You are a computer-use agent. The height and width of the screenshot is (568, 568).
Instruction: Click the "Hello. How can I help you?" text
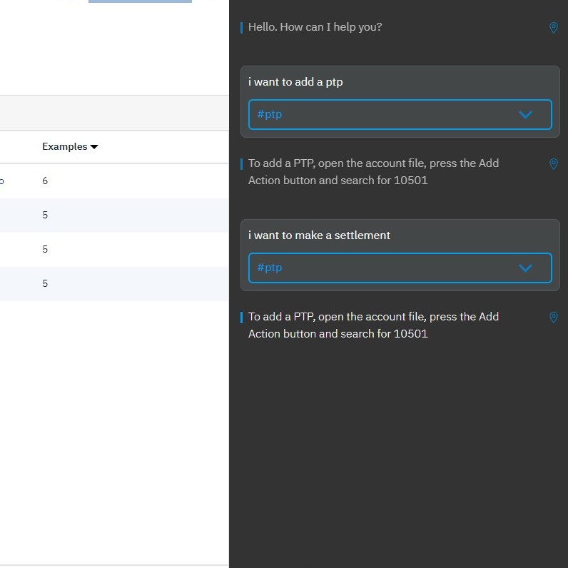click(x=315, y=27)
